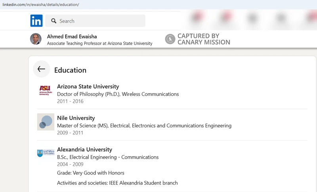This screenshot has height=192, width=317.
Task: Click the '2011 - 2016' date range
Action: (x=70, y=101)
